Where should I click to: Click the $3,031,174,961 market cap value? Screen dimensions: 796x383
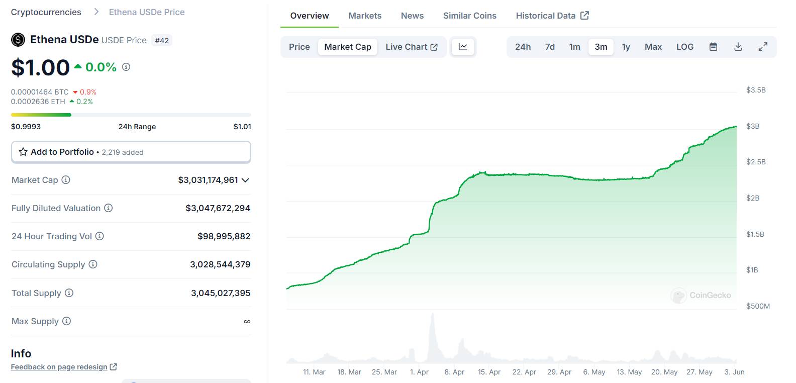click(x=208, y=180)
